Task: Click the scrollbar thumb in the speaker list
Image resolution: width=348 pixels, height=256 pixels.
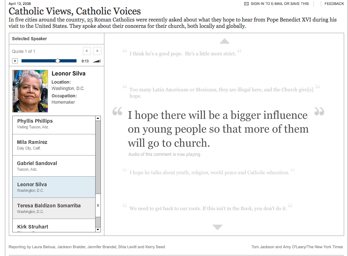Action: pyautogui.click(x=98, y=205)
